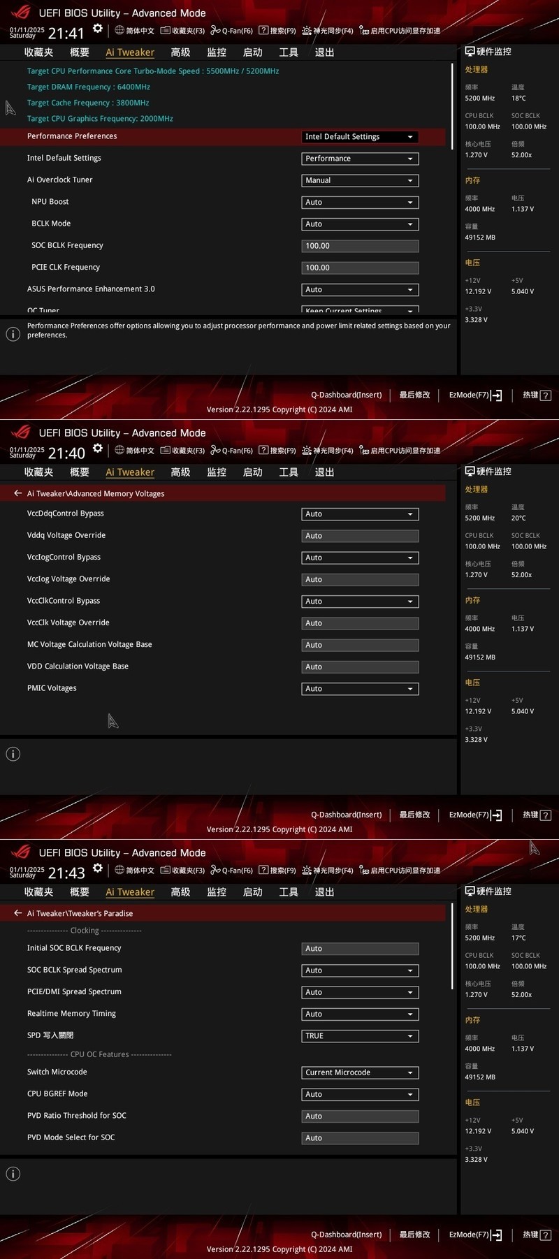Open 搜索(F9) search in the 21:43 screen
The width and height of the screenshot is (559, 1259).
(277, 871)
